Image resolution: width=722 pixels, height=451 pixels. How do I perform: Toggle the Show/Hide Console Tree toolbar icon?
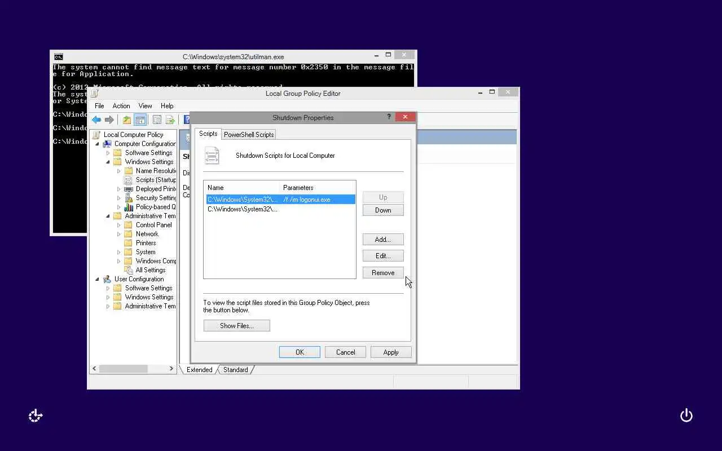coord(140,120)
